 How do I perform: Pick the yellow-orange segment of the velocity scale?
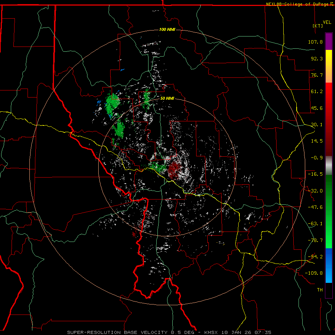pos(329,66)
